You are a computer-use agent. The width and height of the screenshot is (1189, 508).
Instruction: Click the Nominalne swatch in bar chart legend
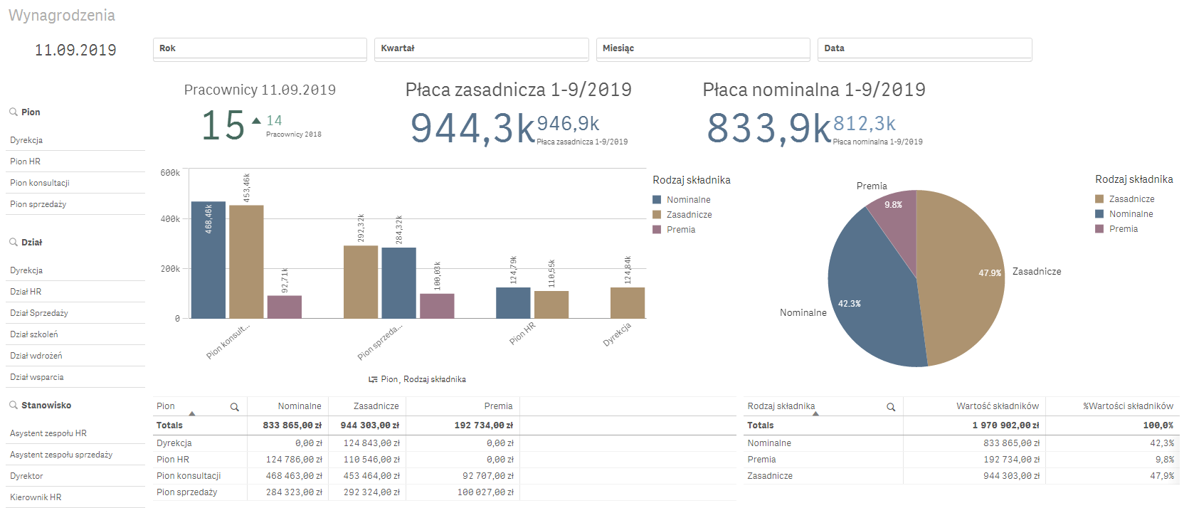[x=657, y=200]
